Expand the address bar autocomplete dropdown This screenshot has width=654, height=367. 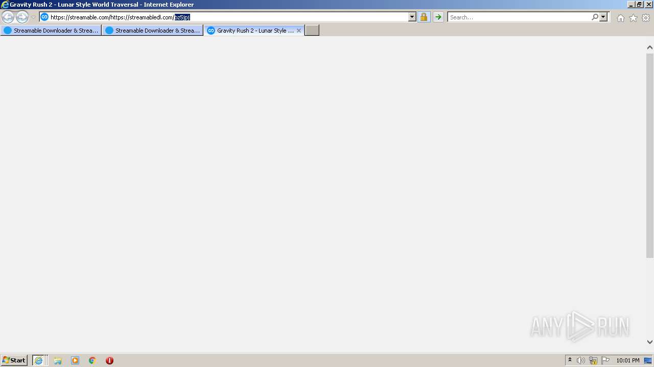click(412, 17)
